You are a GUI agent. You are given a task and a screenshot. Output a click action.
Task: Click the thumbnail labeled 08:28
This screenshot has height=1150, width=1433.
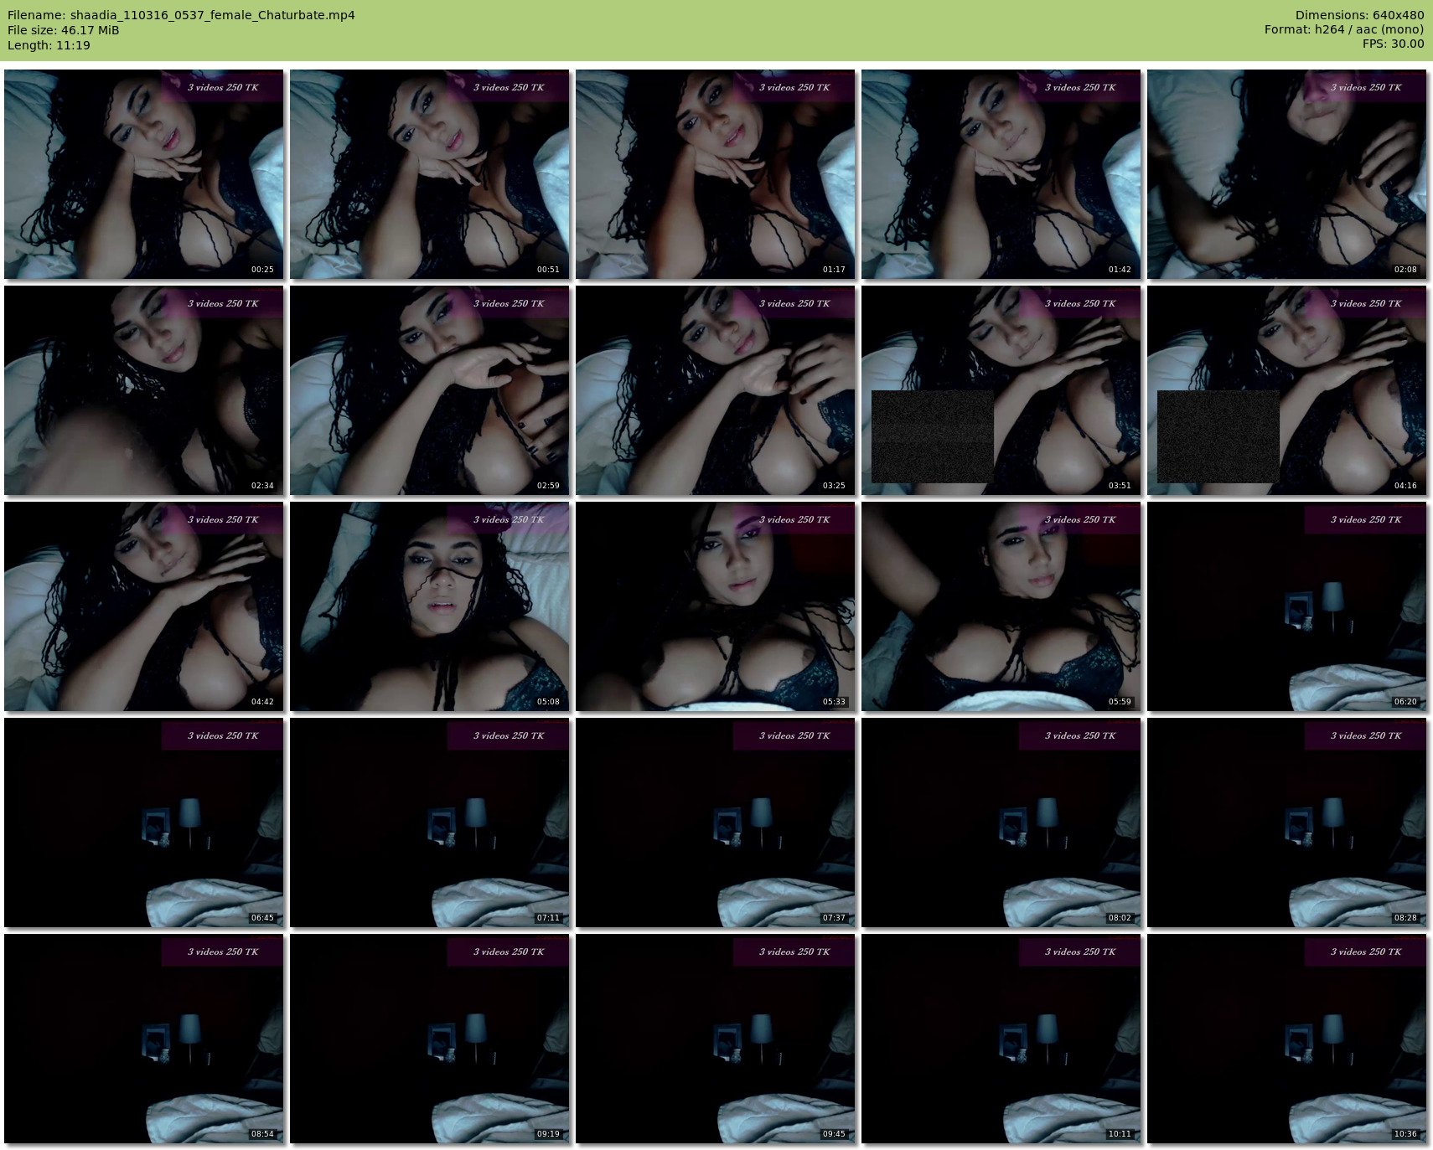click(x=1287, y=823)
